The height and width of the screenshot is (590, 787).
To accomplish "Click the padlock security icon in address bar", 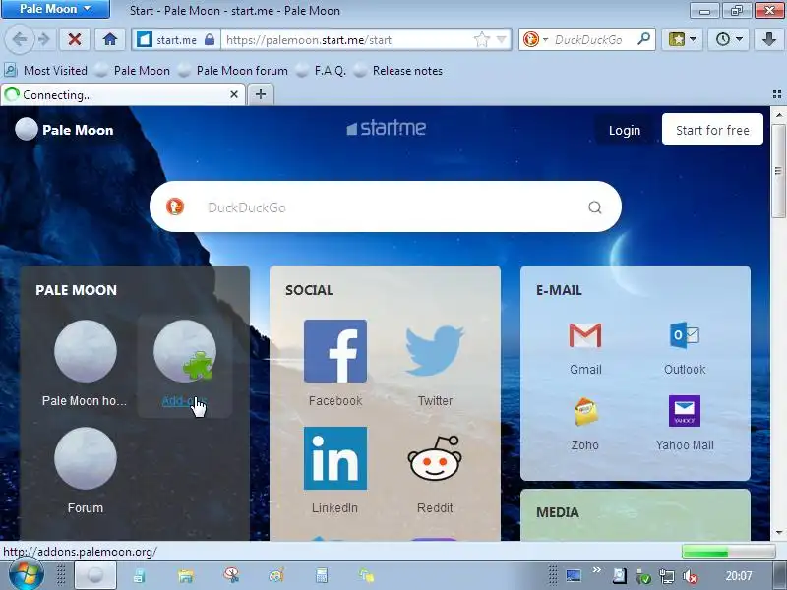I will pos(210,39).
